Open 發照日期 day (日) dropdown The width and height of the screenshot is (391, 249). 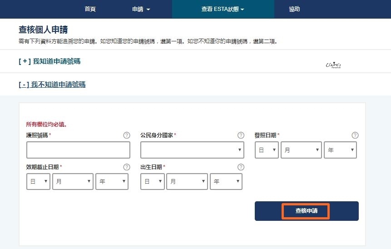point(267,150)
